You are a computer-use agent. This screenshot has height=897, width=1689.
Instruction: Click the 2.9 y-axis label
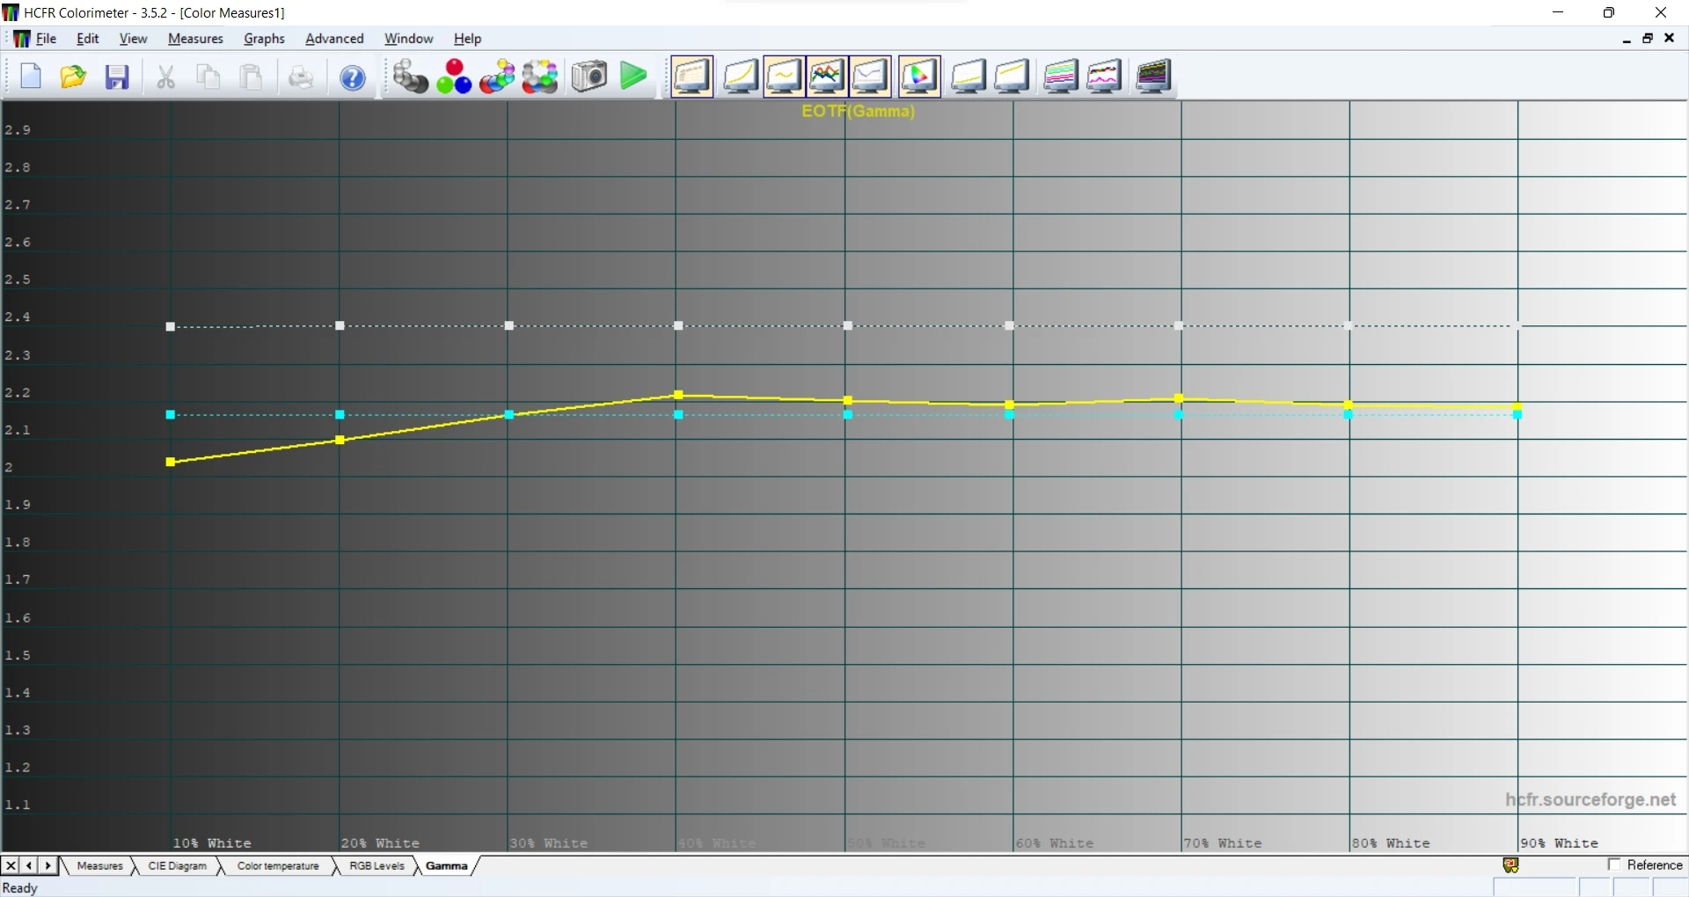click(18, 130)
